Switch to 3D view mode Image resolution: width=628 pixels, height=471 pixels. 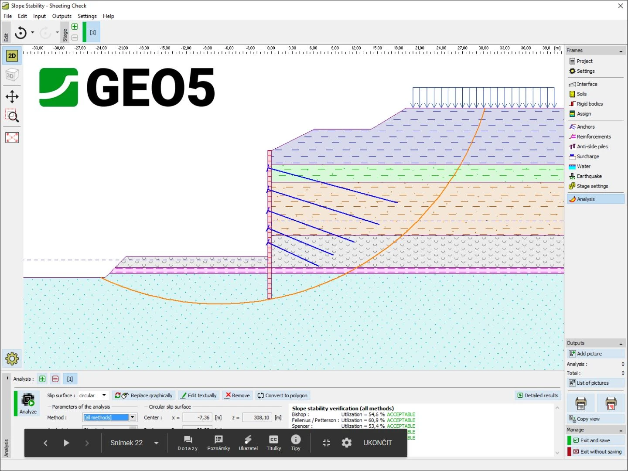12,75
